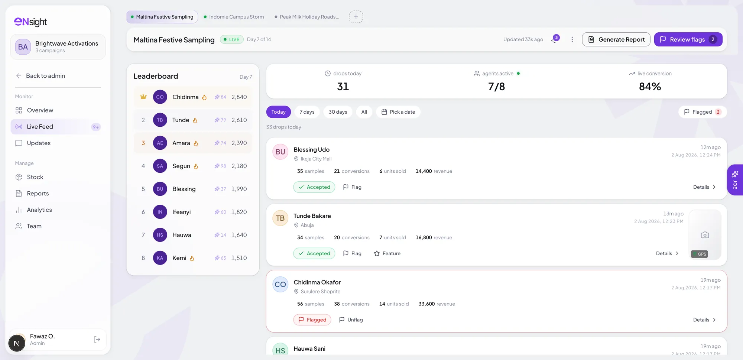Image resolution: width=743 pixels, height=360 pixels.
Task: Select Blessing's leaderboard row
Action: (193, 189)
